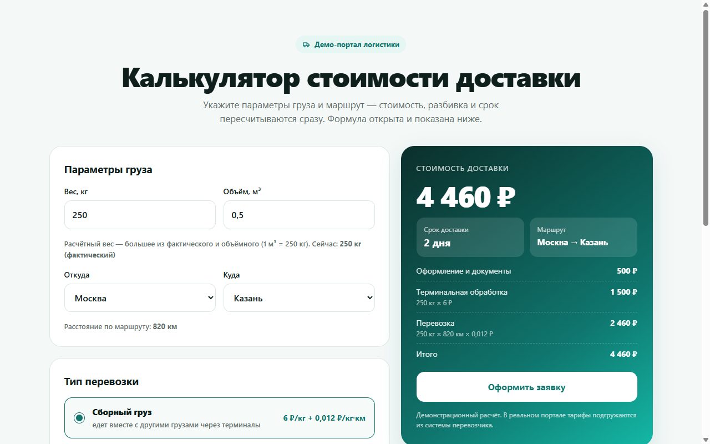Click the Тип перевозки section heading
This screenshot has height=444, width=710.
pos(102,382)
